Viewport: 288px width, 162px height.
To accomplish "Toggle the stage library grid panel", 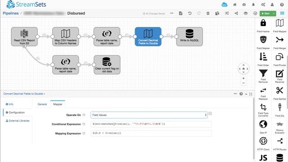I will [282, 13].
